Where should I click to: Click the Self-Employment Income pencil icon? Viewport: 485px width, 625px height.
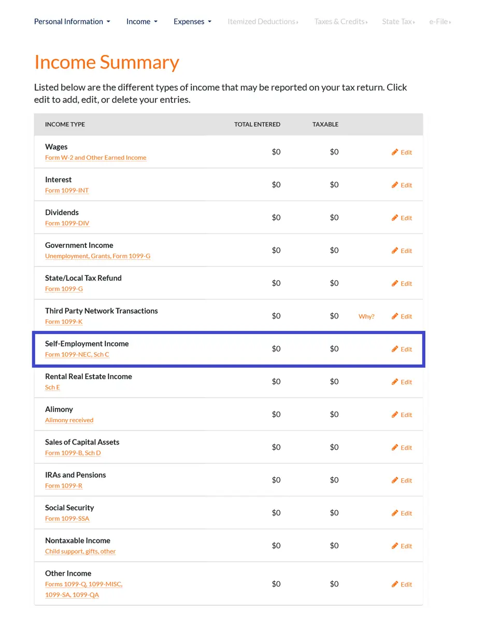click(x=395, y=349)
